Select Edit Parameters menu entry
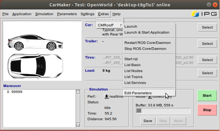 [149, 93]
